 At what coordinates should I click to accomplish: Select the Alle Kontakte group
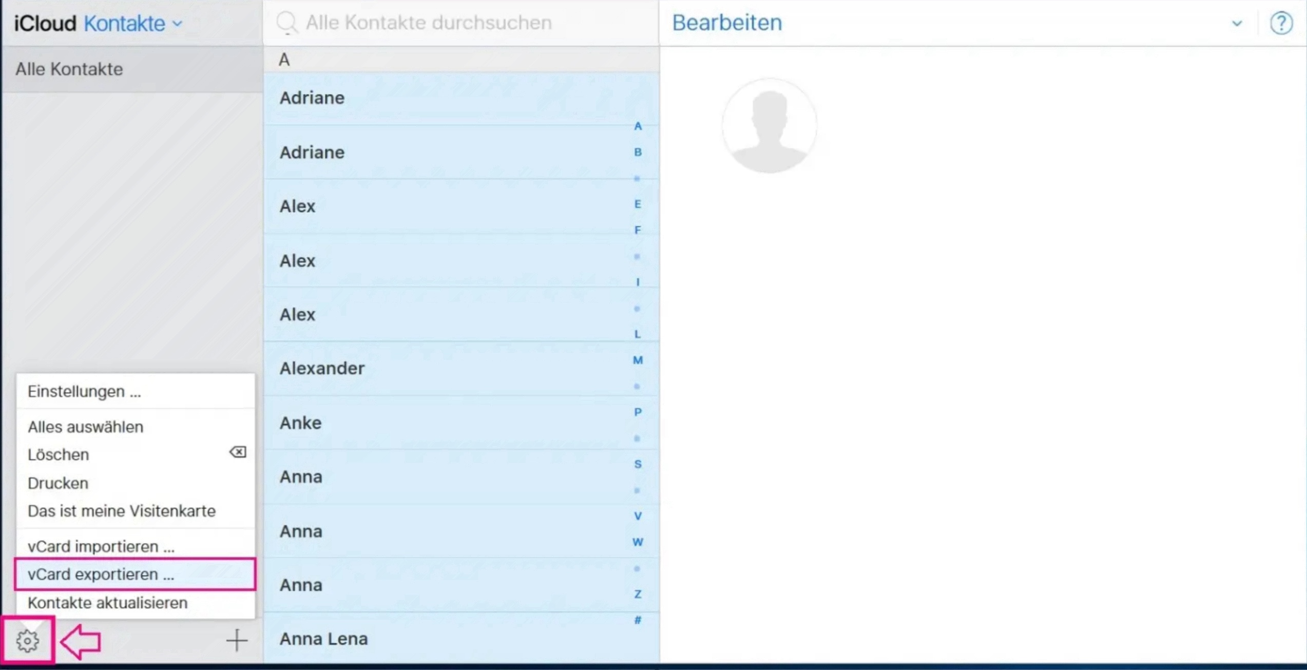click(x=69, y=69)
